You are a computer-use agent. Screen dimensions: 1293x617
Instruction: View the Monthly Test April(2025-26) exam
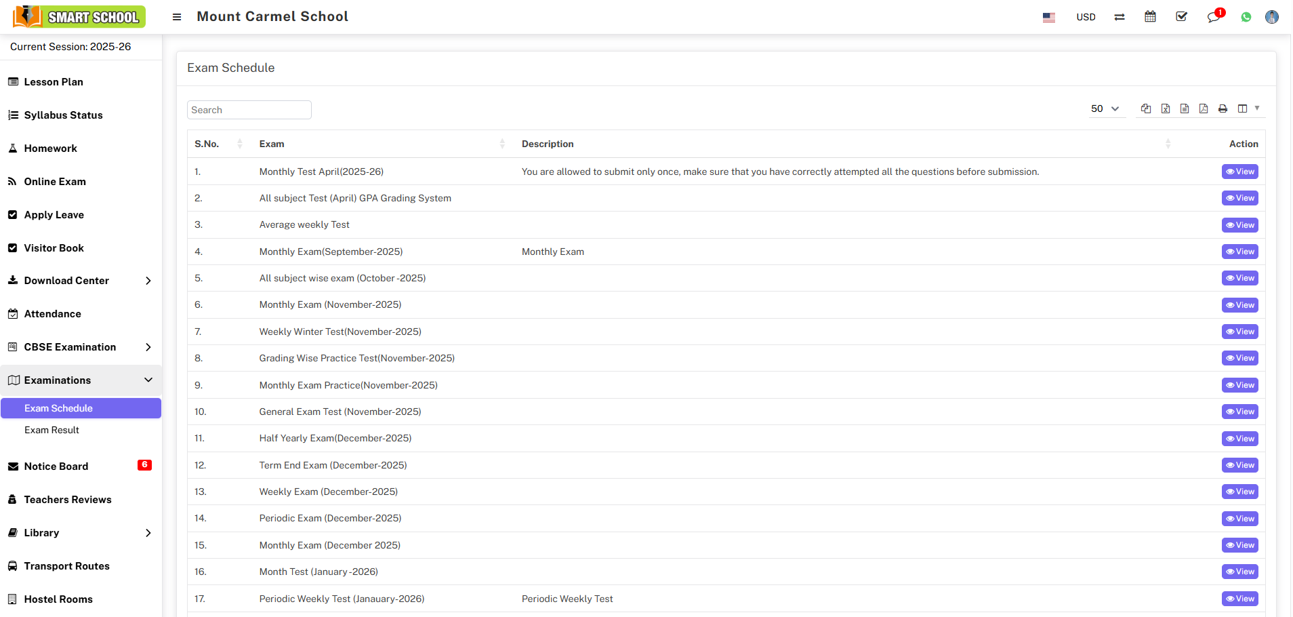(x=1239, y=172)
